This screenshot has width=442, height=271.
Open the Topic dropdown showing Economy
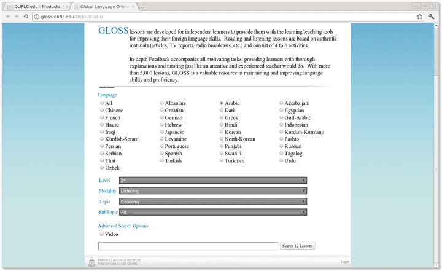coord(212,202)
